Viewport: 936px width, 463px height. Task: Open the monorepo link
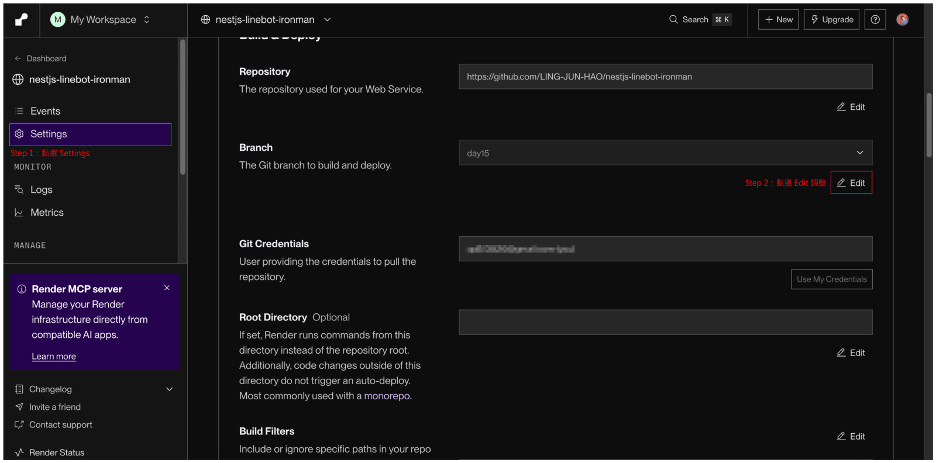(387, 396)
